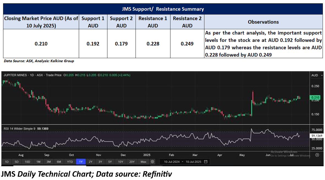Edit the start date 10-Jul-2024
Image resolution: width=325 pixels, height=180 pixels.
coord(172,162)
